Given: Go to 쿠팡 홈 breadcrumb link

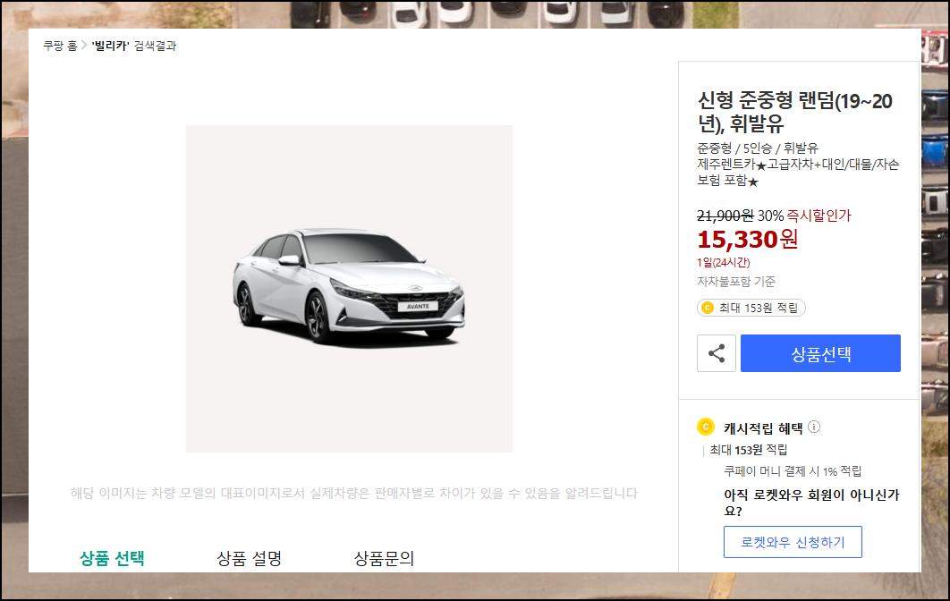Looking at the screenshot, I should point(60,46).
